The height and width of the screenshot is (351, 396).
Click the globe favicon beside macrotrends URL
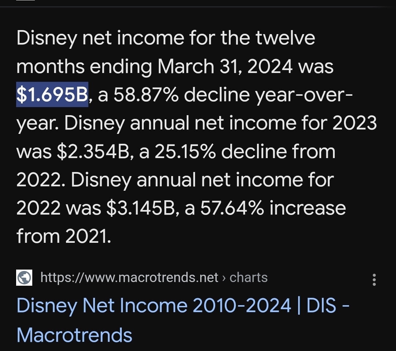pyautogui.click(x=25, y=277)
